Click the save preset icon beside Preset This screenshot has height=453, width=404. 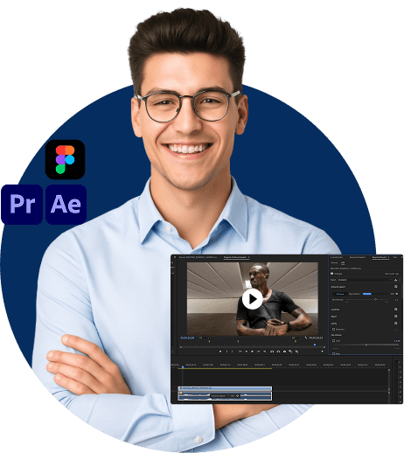[x=395, y=280]
